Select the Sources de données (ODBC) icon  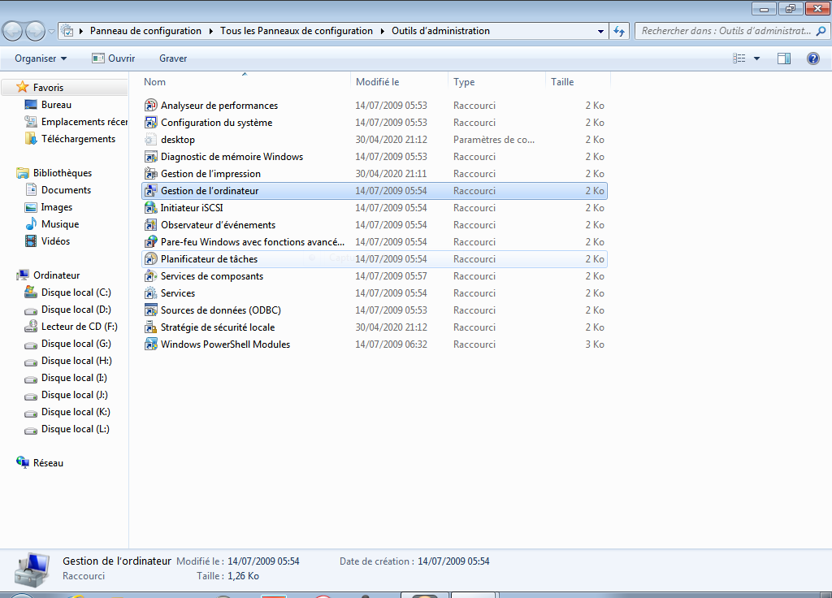pyautogui.click(x=150, y=310)
